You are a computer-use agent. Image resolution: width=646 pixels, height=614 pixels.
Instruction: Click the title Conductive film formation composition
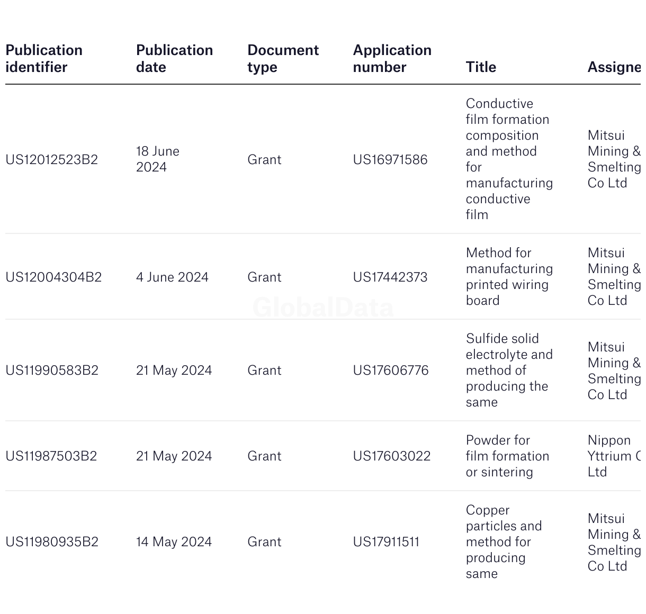pos(509,159)
